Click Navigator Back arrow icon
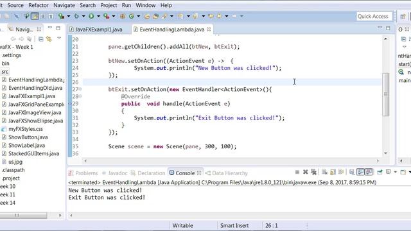The width and height of the screenshot is (411, 231). (x=13, y=39)
